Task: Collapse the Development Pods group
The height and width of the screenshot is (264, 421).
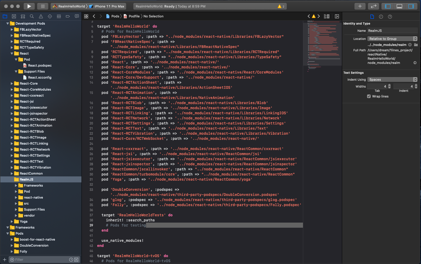Action: tap(8, 23)
